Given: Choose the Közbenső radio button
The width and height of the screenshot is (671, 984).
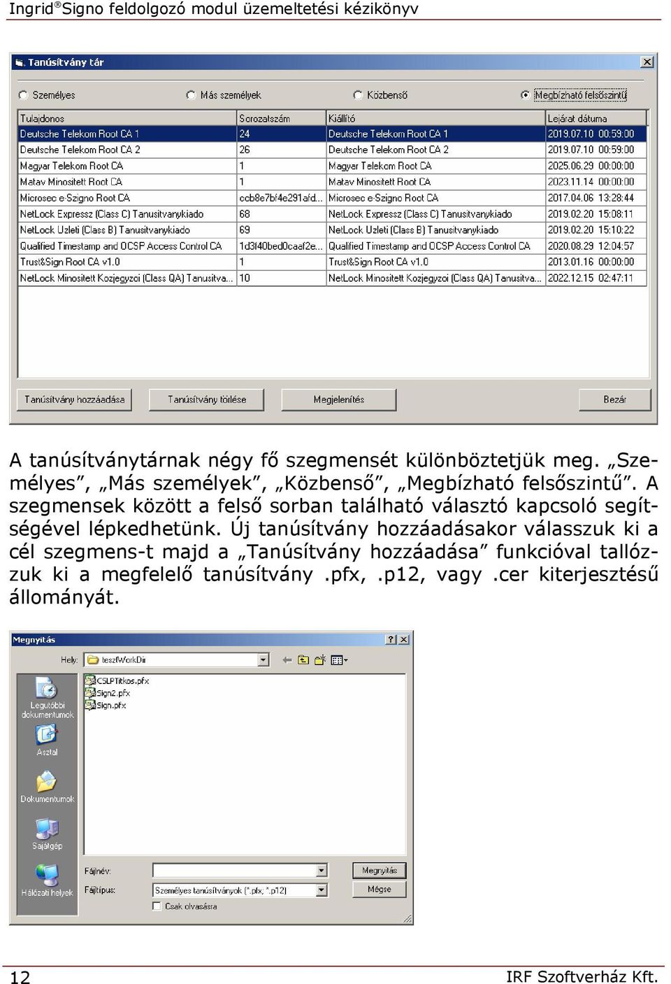Looking at the screenshot, I should click(358, 95).
